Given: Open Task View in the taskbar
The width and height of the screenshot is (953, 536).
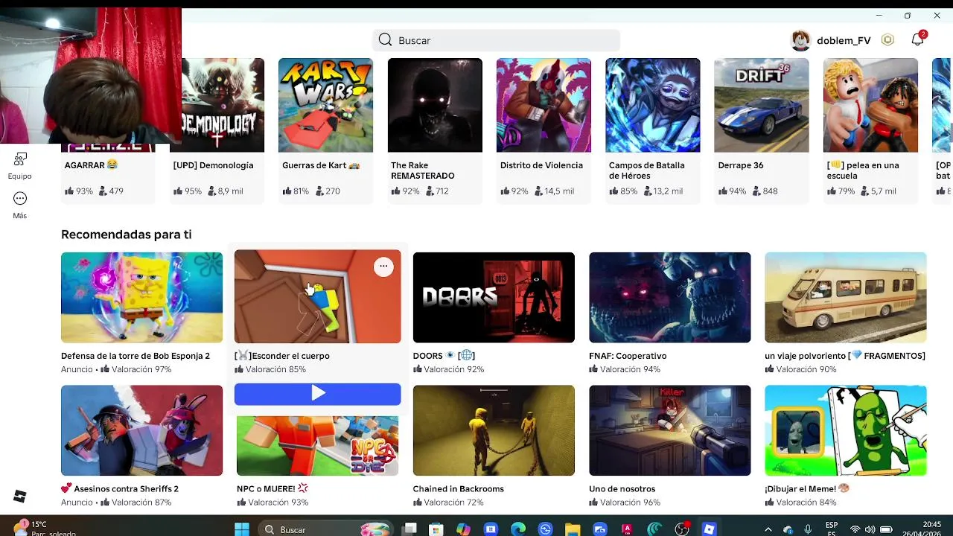Looking at the screenshot, I should click(x=409, y=529).
